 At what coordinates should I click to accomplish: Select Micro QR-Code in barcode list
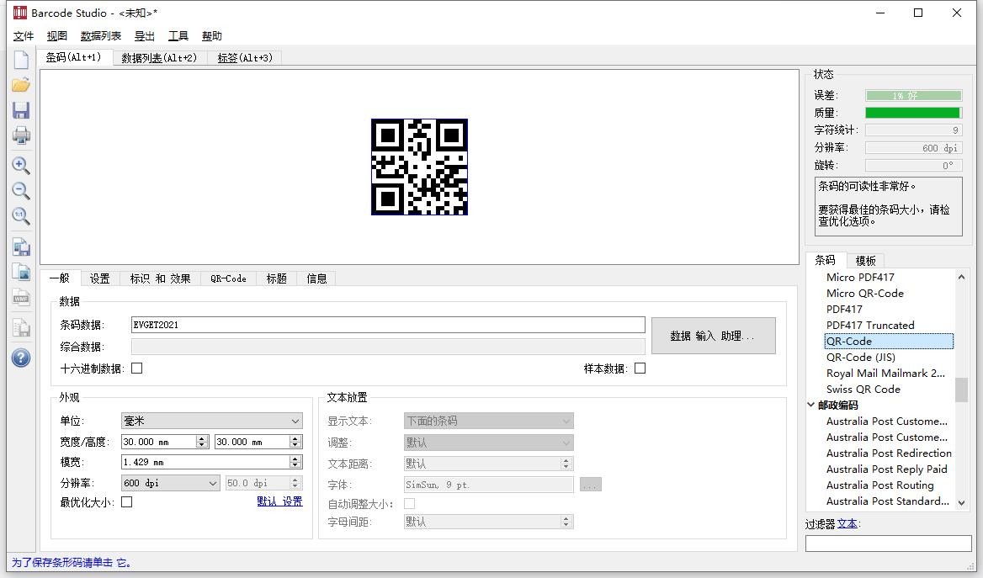coord(864,294)
